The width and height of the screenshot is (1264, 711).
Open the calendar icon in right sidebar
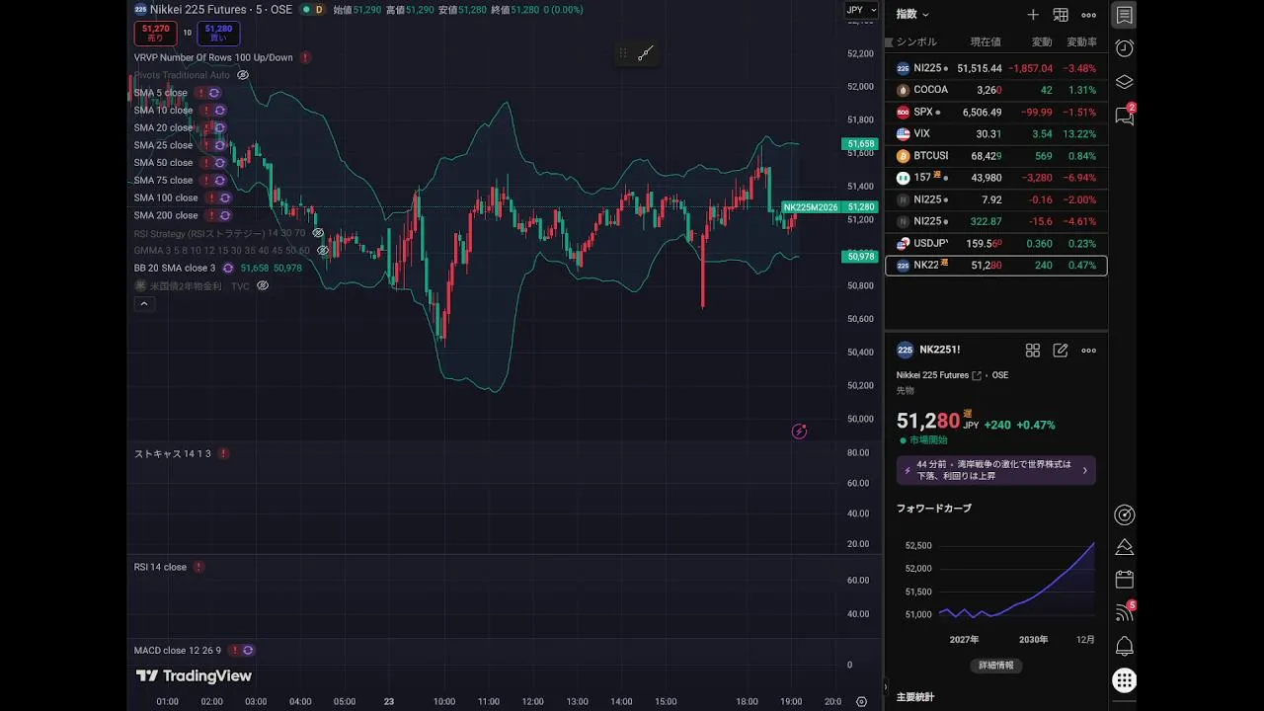click(x=1124, y=580)
